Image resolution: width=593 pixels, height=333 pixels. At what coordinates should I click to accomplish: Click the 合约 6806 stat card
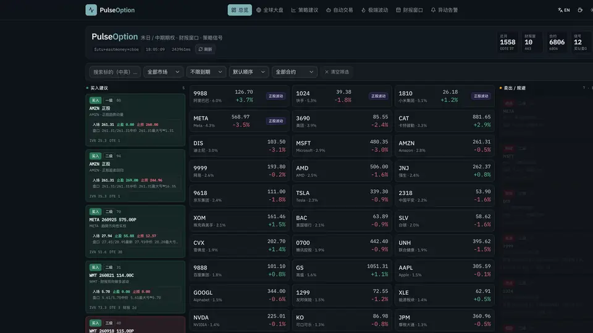[557, 43]
